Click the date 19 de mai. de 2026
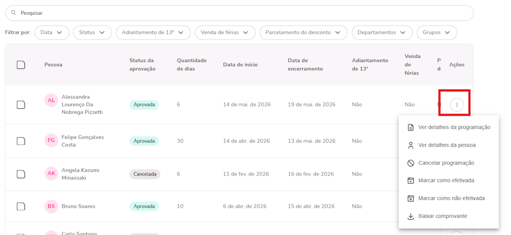Viewport: 511px width, 235px height. coord(312,105)
